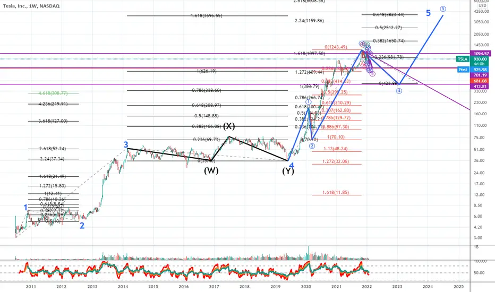
Task: Select the (Y) correction label
Action: pyautogui.click(x=288, y=171)
